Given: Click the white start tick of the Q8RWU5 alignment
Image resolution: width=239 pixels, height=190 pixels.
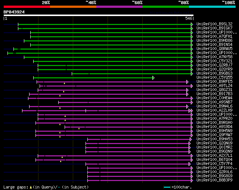Looking at the screenshot, I should pyautogui.click(x=13, y=49).
